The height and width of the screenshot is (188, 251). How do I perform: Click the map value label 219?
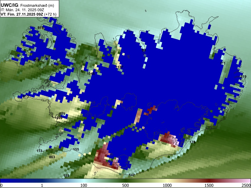(243, 77)
